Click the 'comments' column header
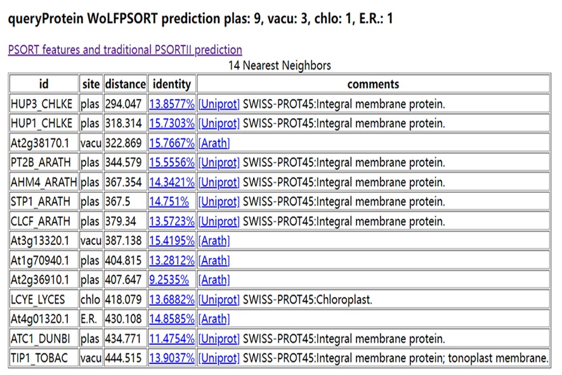Screen dimensions: 562x375 [x=373, y=84]
